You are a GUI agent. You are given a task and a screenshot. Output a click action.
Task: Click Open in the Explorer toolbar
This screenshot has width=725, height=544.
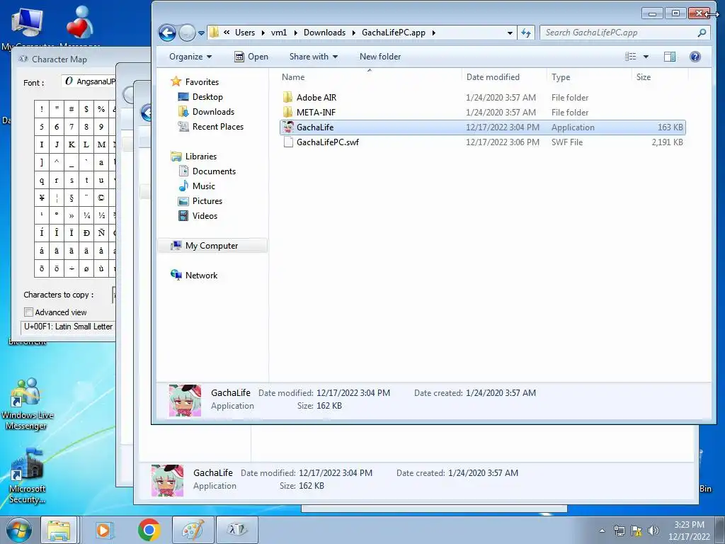pos(251,57)
